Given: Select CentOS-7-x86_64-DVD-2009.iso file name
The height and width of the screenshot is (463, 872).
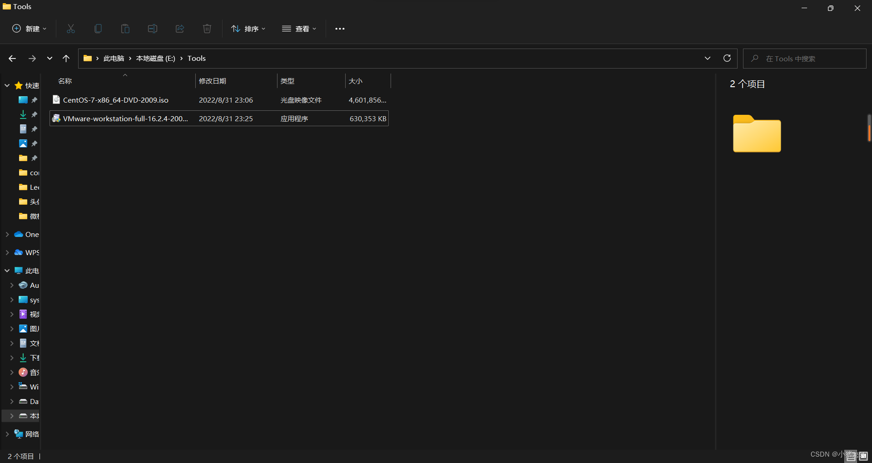Looking at the screenshot, I should [116, 100].
